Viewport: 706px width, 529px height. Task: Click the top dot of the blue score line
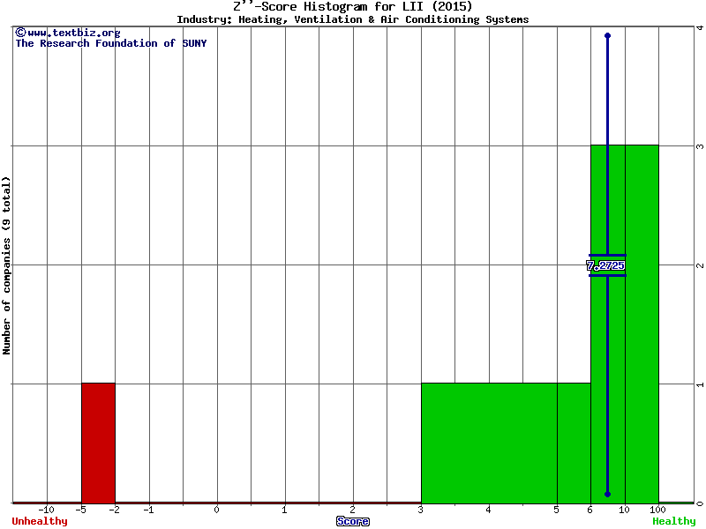point(607,35)
